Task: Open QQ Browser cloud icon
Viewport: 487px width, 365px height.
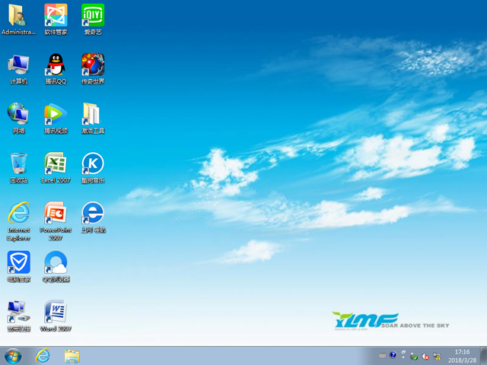Action: (x=56, y=262)
